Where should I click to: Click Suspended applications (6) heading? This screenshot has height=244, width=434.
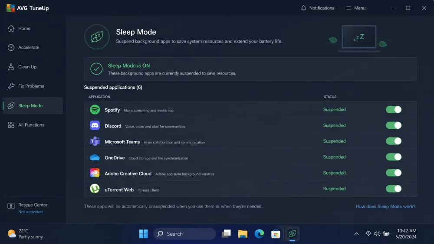113,87
